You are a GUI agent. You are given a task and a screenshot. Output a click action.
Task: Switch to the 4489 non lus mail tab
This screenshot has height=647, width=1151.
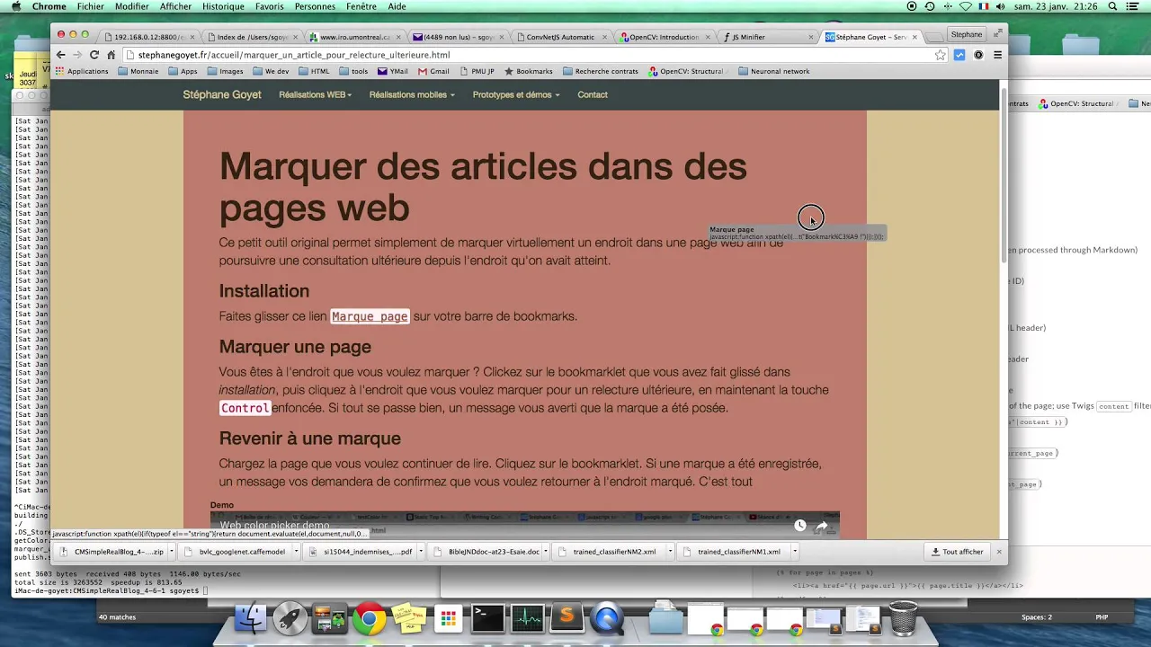(x=457, y=37)
